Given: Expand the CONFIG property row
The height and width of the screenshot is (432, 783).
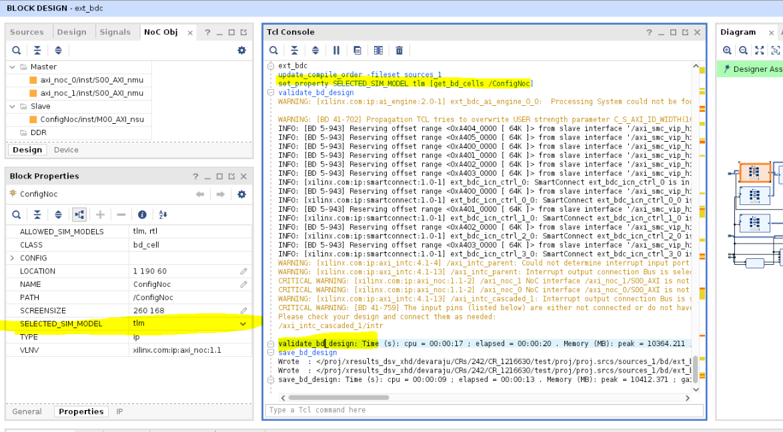Looking at the screenshot, I should (11, 258).
